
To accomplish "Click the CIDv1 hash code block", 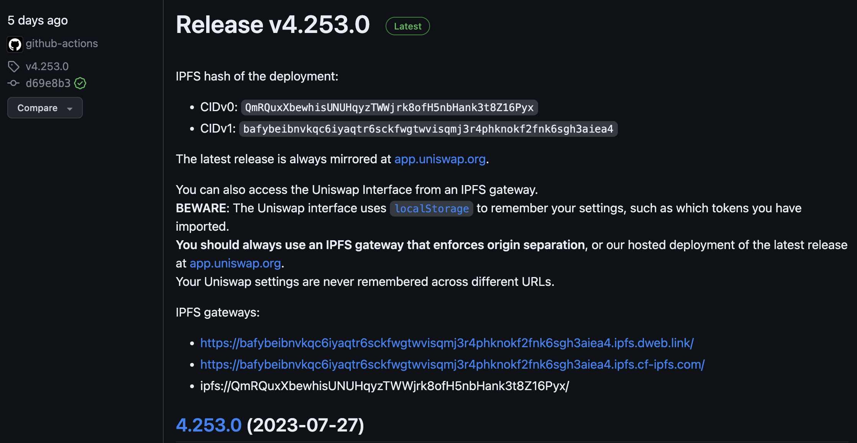I will [428, 129].
